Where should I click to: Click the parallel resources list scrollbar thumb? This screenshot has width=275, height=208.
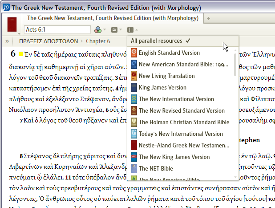[x=235, y=65]
